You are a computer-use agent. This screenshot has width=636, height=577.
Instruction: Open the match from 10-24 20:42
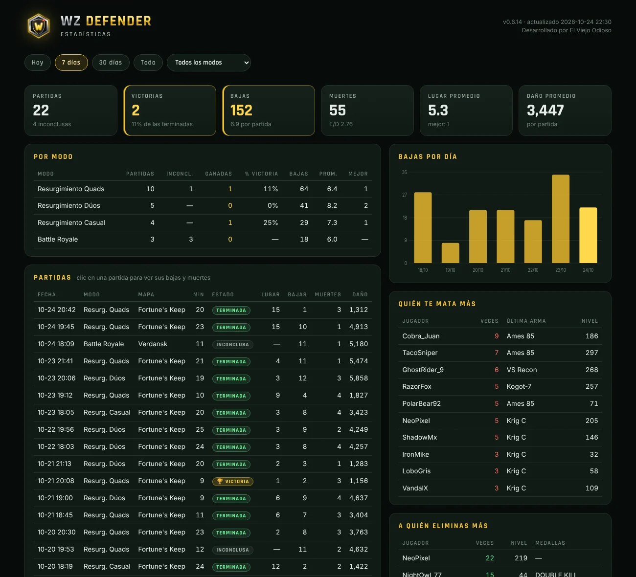[203, 310]
